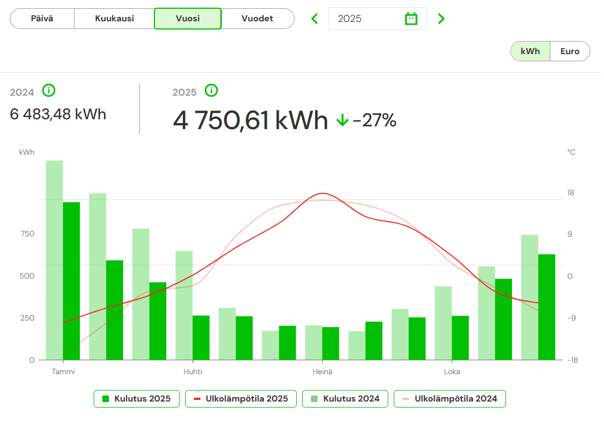Click the dark green Huhti 2025 bar

coord(201,338)
